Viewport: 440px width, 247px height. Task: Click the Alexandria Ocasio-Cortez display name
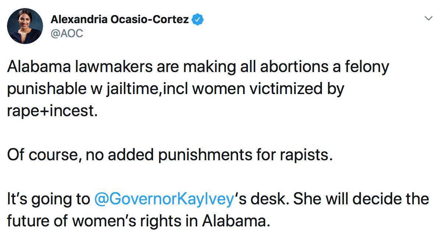coord(120,19)
